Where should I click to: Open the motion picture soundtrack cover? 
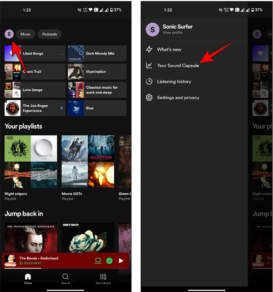click(31, 238)
